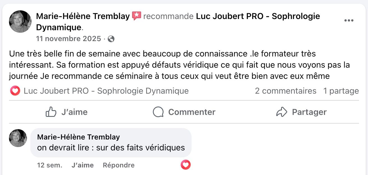View the 1 partage count
Screen dimensions: 368x175
pos(341,91)
